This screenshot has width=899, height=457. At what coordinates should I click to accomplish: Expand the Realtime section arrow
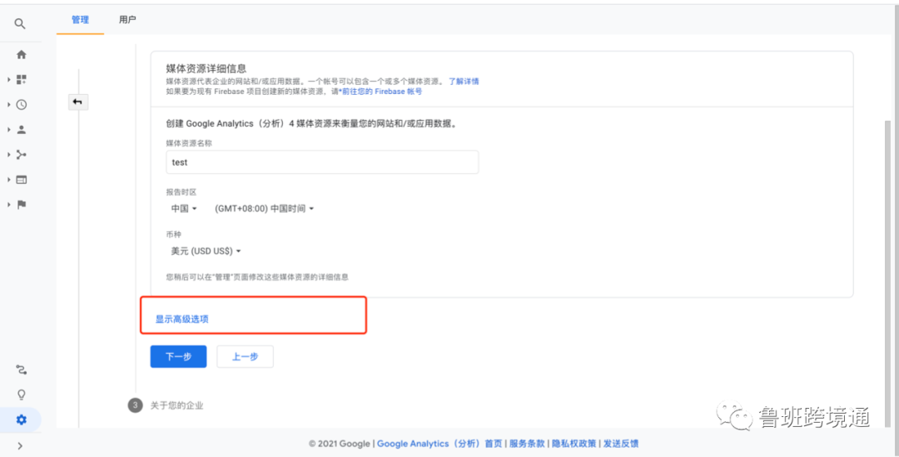pyautogui.click(x=9, y=104)
